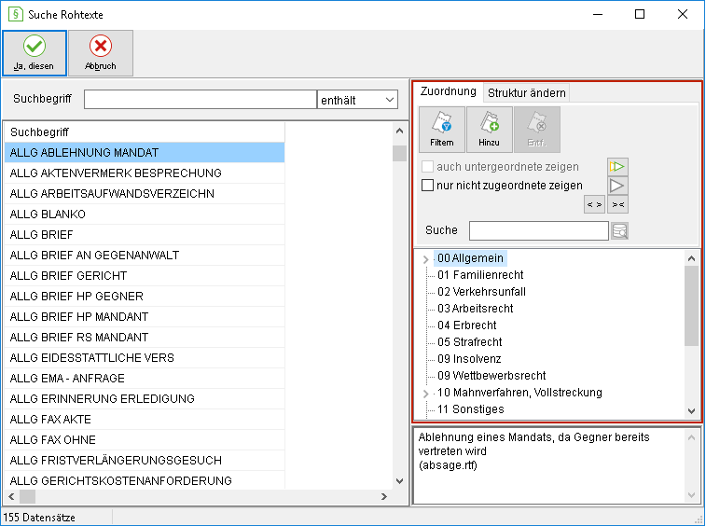Viewport: 706px width, 526px height.
Task: Select '03 Arbeitsrecht' in the category tree
Action: pyautogui.click(x=475, y=309)
